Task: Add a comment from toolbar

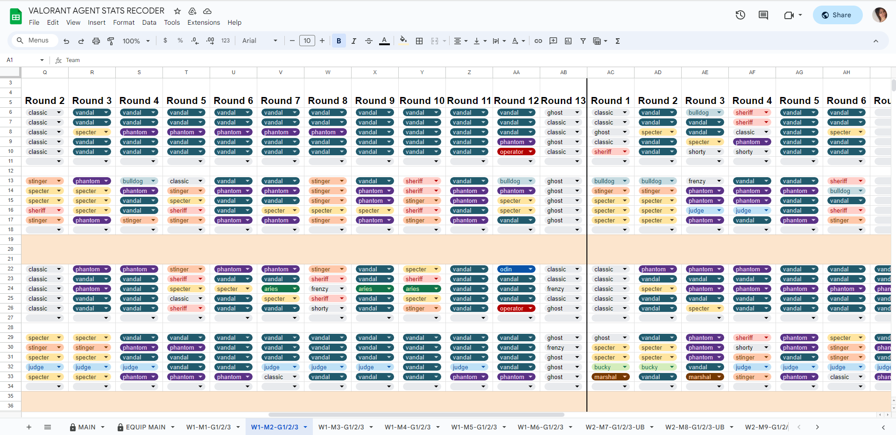Action: point(553,41)
